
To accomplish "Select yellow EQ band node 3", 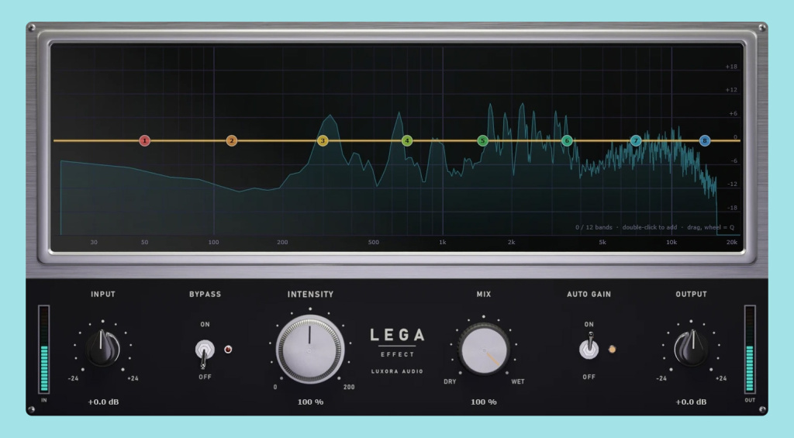I will pos(323,141).
